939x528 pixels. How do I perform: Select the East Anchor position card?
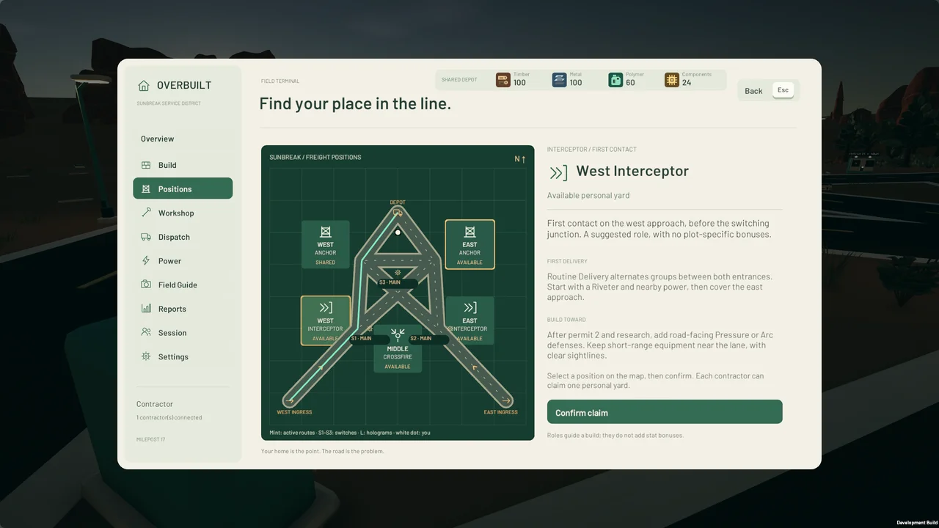point(469,244)
